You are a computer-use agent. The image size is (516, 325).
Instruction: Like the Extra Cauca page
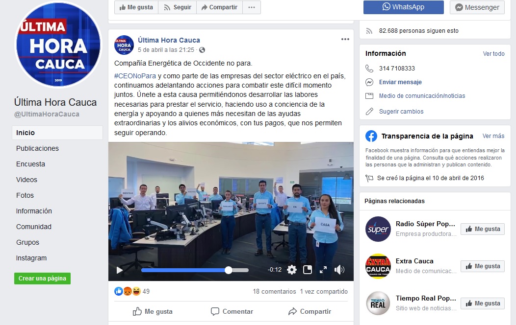tap(483, 266)
